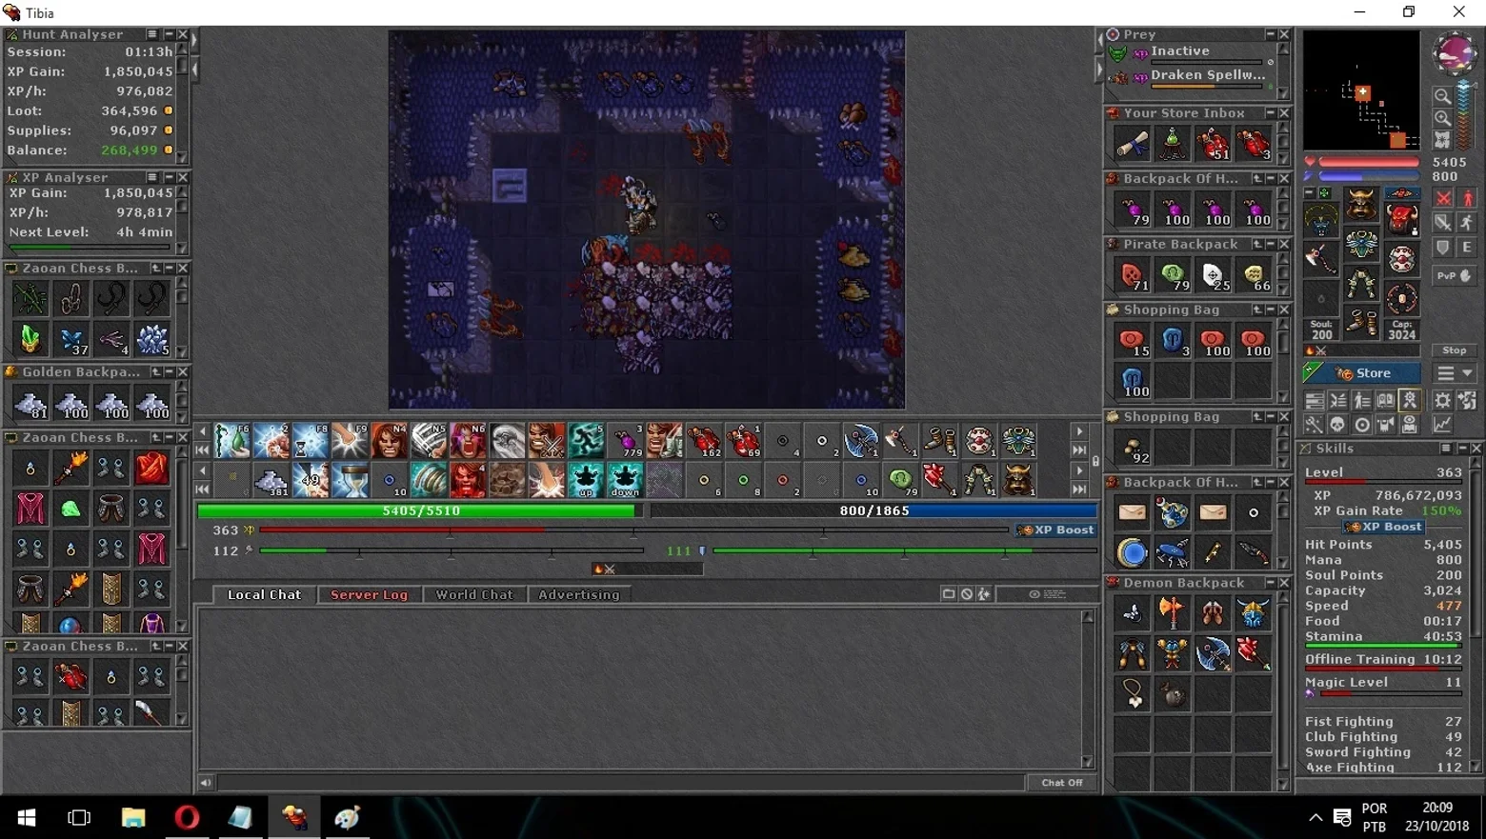This screenshot has width=1486, height=839.
Task: Switch to Local Chat tab
Action: 264,594
